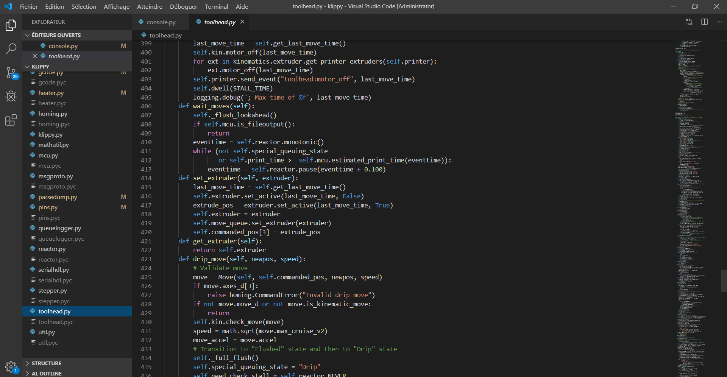Screen dimensions: 727x377
Task: Select toolhead.py in the KLIPPY file tree
Action: tap(77, 311)
